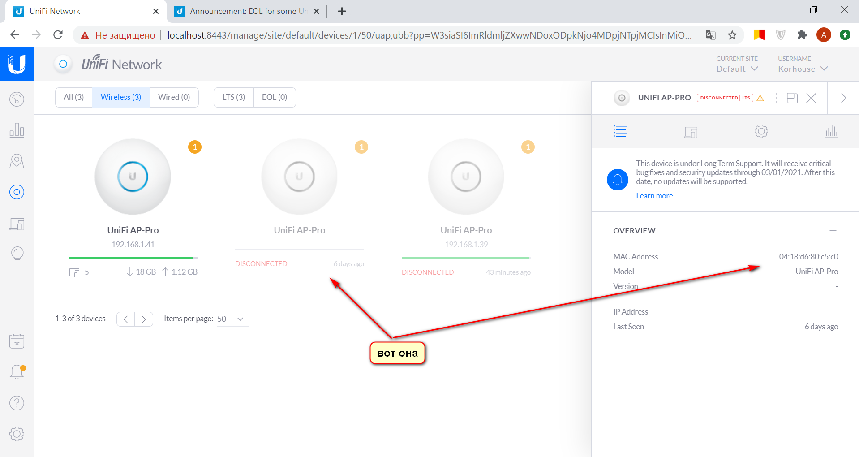This screenshot has width=859, height=457.
Task: Open the Devices sidebar icon
Action: point(17,192)
